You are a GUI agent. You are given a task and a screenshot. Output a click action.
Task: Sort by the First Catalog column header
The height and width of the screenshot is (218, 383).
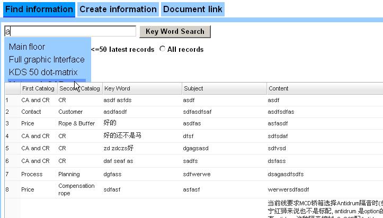(38, 88)
